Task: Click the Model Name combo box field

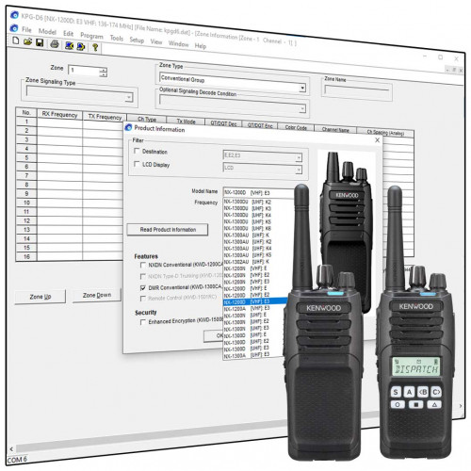Action: [259, 193]
